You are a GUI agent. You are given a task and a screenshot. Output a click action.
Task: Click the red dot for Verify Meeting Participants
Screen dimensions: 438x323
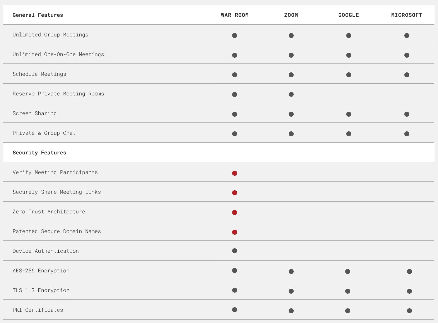pos(235,173)
